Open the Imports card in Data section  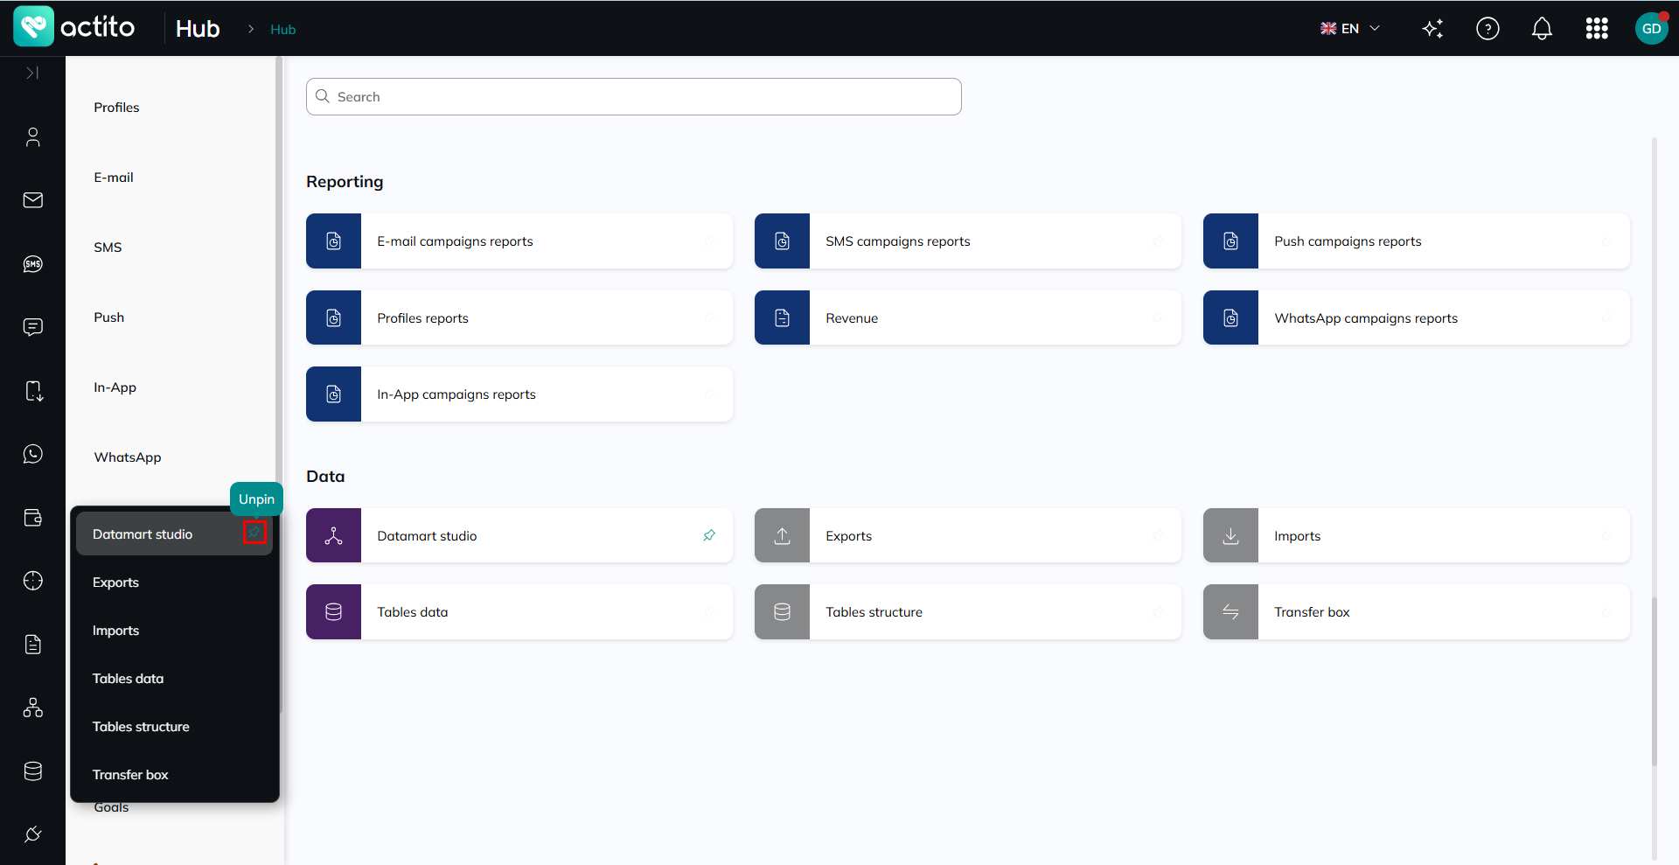click(1416, 535)
